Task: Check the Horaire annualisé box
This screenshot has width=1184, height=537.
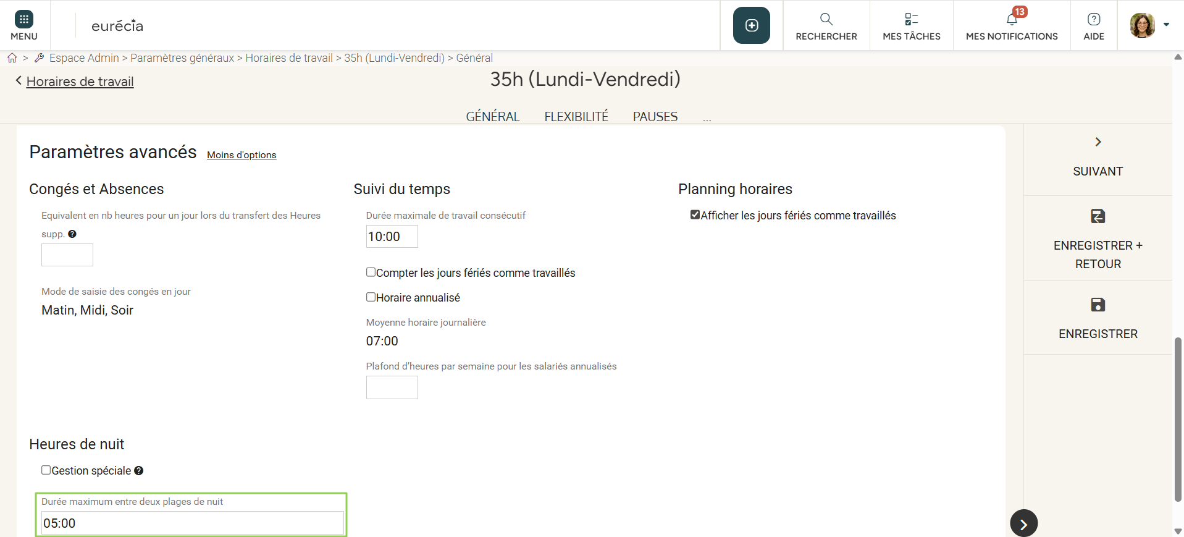Action: coord(371,297)
